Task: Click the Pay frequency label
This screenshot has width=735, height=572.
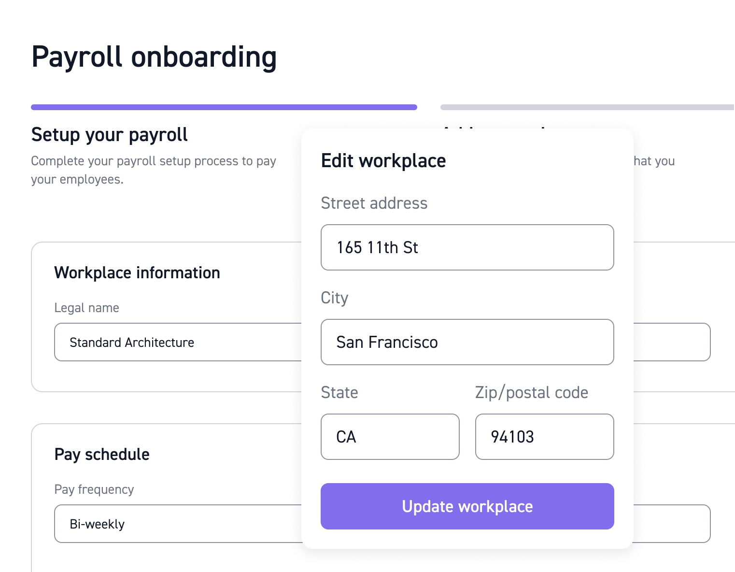Action: click(94, 489)
